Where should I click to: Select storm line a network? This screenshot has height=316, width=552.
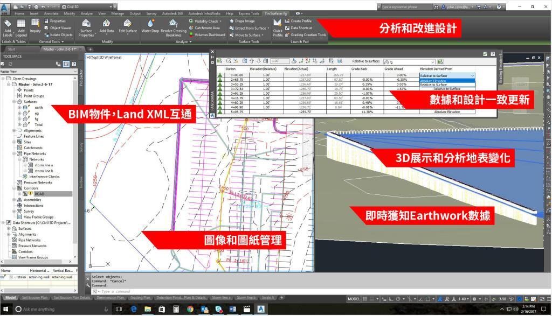tap(44, 165)
